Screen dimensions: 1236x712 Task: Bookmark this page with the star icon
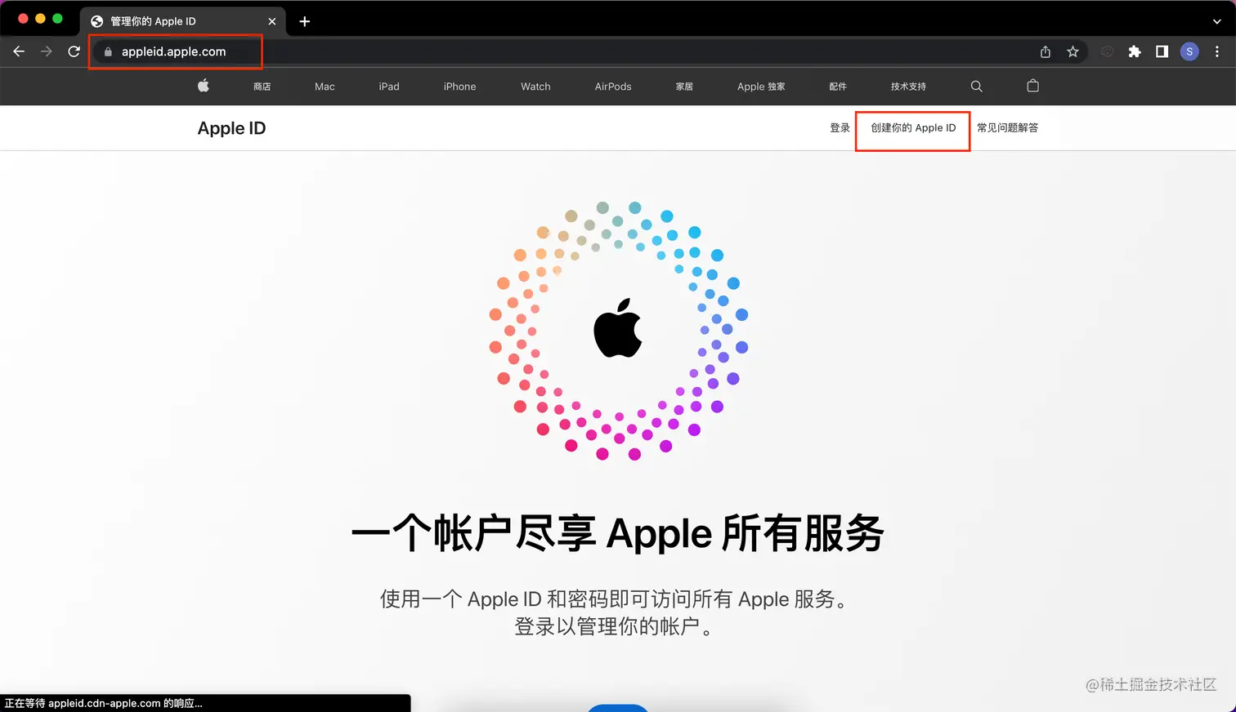(1073, 51)
